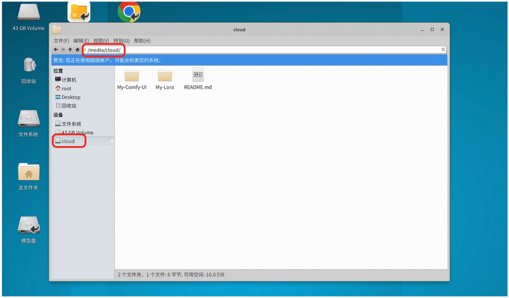
Task: Open the My-Lora folder
Action: 165,76
